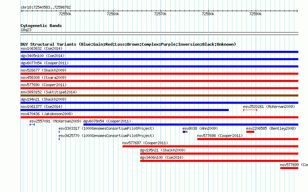Click the blue bar under dgv6078n54

(x=191, y=125)
